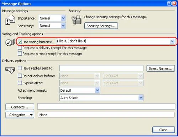Click the Help question mark button
178x137 pixels.
pos(169,3)
